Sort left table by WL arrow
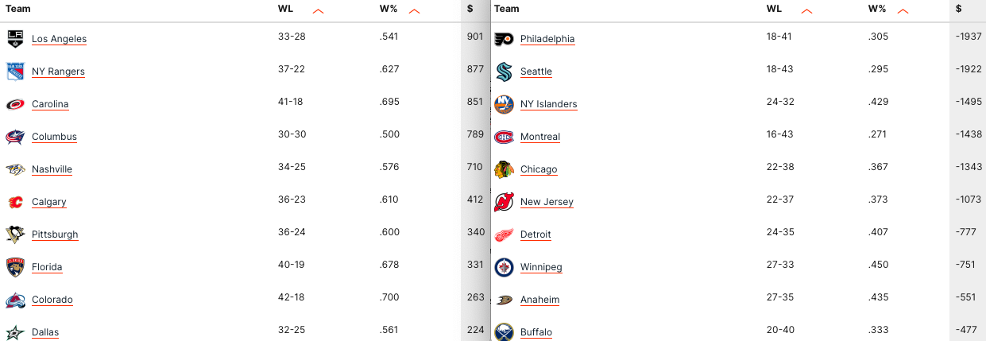Viewport: 986px width, 341px height. pyautogui.click(x=319, y=11)
